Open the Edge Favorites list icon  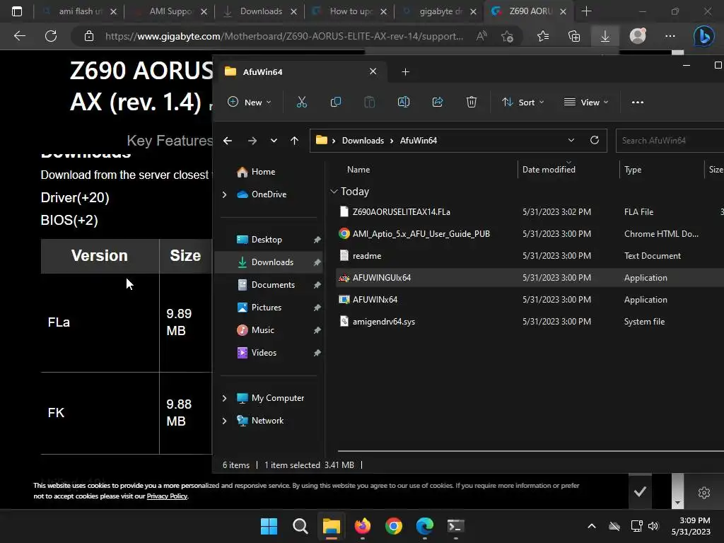(x=543, y=36)
